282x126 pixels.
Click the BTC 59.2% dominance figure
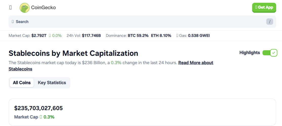pyautogui.click(x=138, y=36)
